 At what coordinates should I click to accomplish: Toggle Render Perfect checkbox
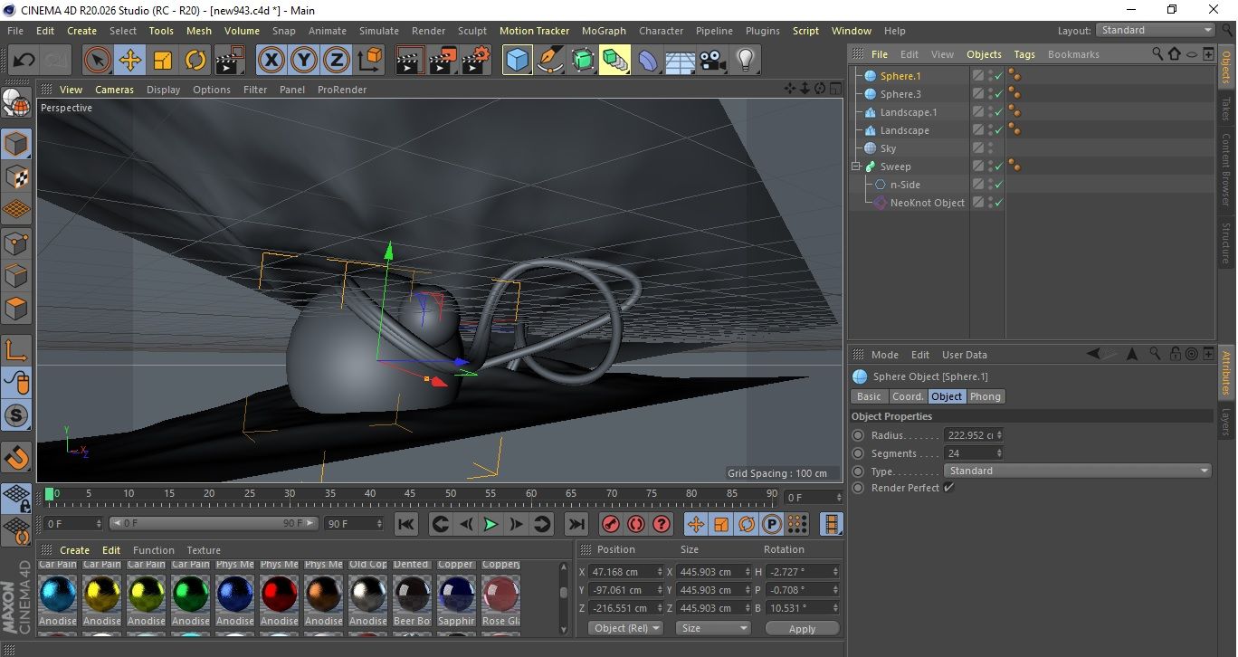click(948, 488)
